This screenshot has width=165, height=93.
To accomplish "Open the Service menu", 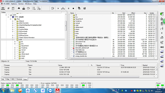I will (21, 4).
